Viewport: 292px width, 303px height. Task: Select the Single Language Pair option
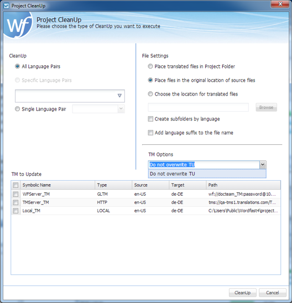pos(17,109)
